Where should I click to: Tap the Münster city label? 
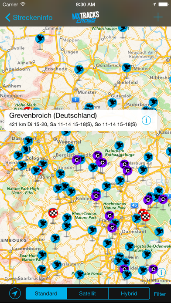pos(87,92)
